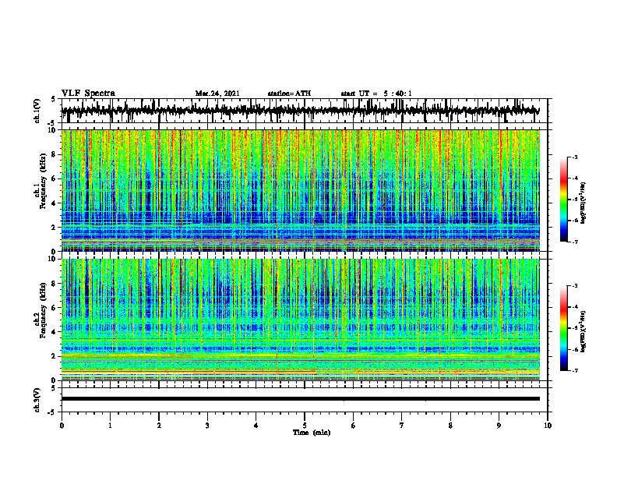Click the "-7" tick on ch.1 colorbar
This screenshot has height=477, width=617.
pos(575,242)
